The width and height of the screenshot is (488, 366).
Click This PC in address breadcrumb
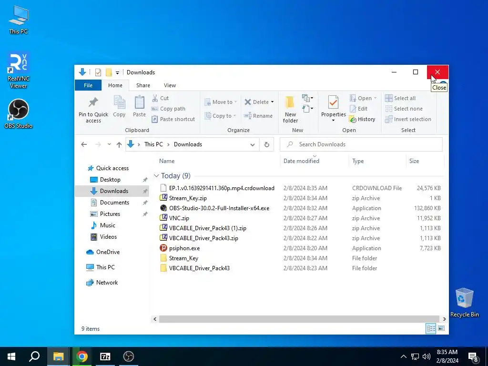click(x=153, y=144)
